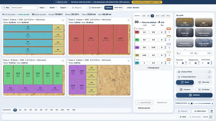216x121 pixels.
Task: Switch to variant V2
Action: pos(20,110)
